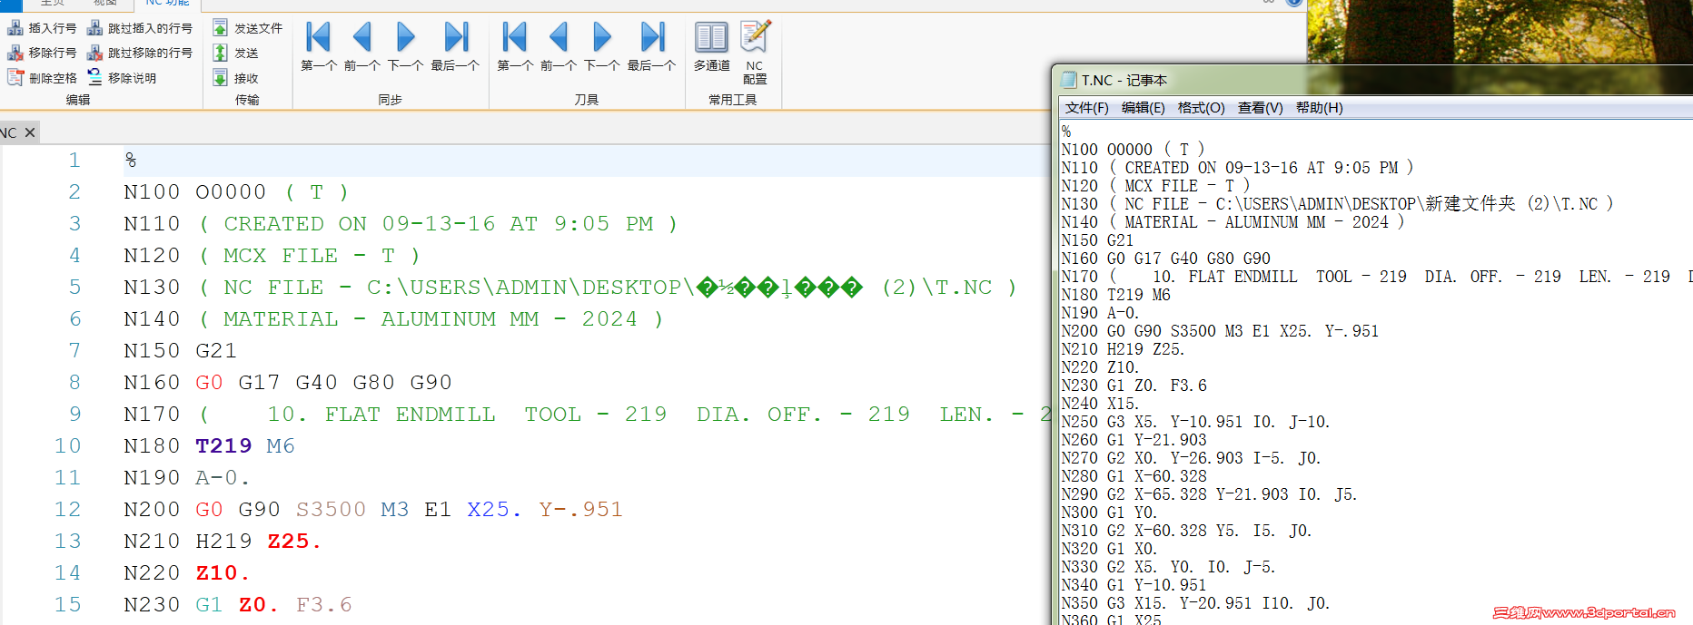Click the 'N300 G1 Y0.' line in Notepad
1693x625 pixels.
(x=1109, y=513)
